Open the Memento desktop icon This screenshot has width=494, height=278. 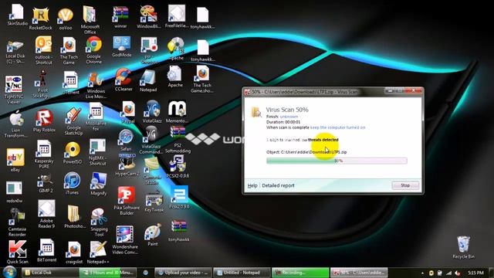pyautogui.click(x=177, y=112)
